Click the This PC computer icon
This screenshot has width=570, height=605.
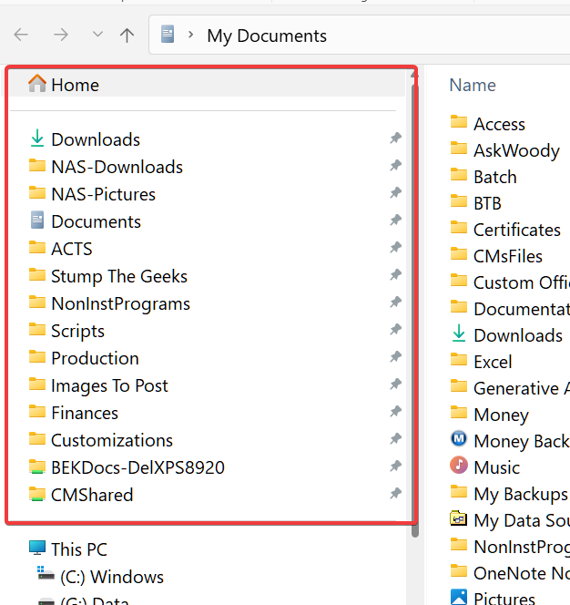click(37, 549)
